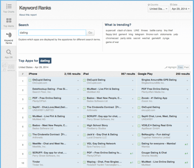194x168 pixels.
Task: Open the Date dropdown Apr 29, 2014
Action: click(x=180, y=9)
